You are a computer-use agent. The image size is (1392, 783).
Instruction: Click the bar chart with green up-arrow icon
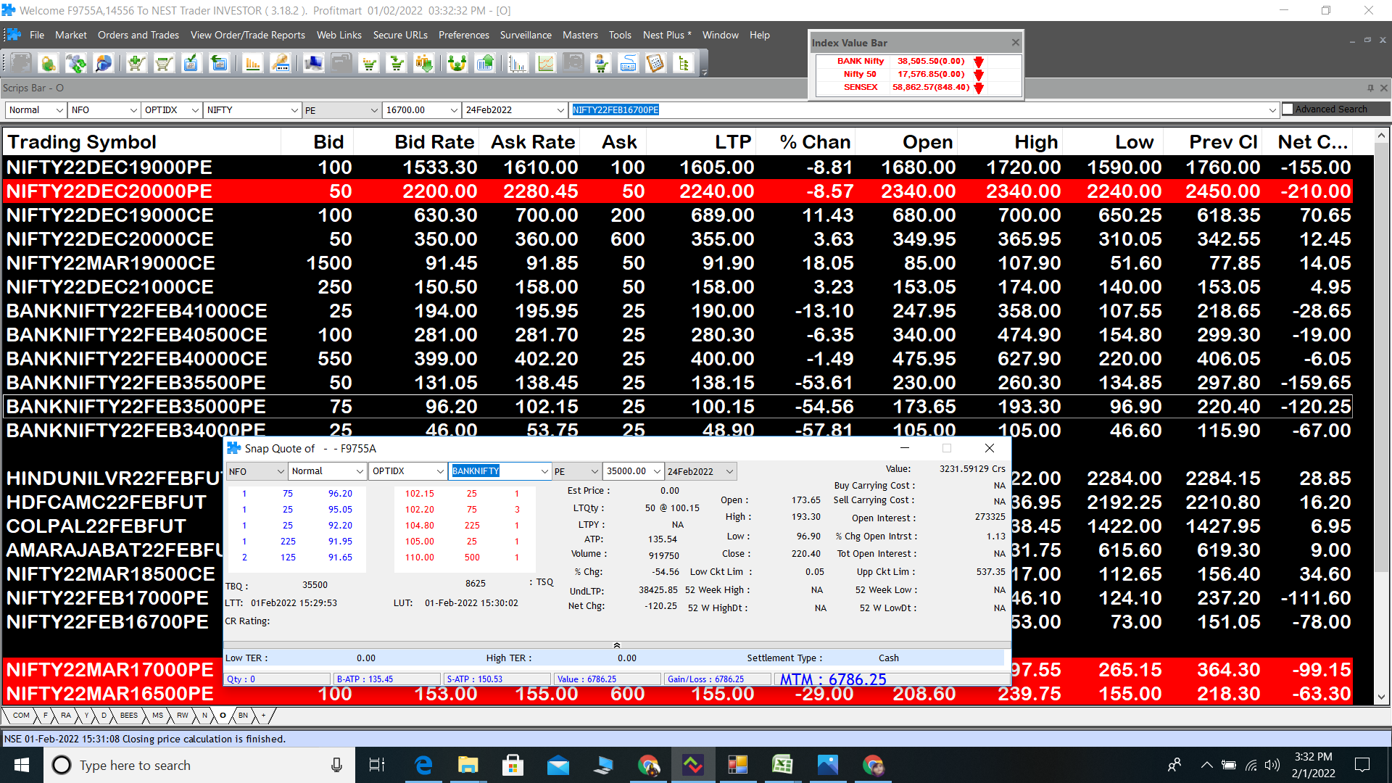pos(485,64)
